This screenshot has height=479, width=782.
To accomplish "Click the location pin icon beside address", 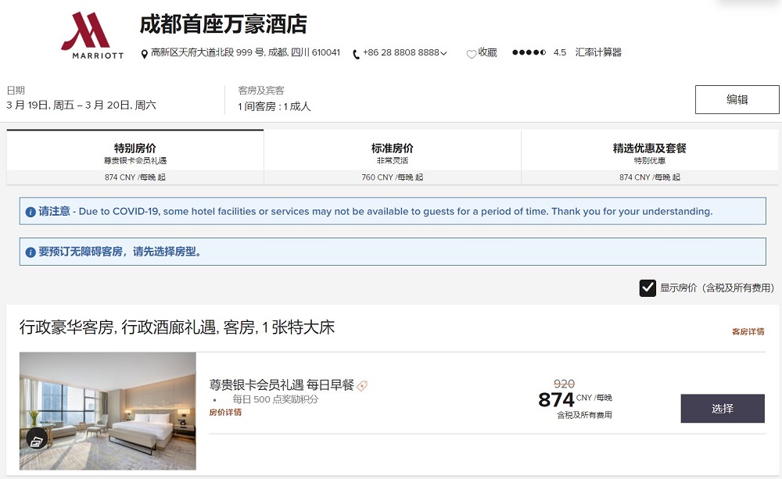I will 144,54.
